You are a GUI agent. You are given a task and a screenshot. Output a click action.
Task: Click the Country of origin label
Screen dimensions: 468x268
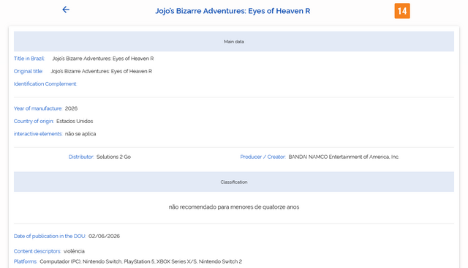coord(34,121)
